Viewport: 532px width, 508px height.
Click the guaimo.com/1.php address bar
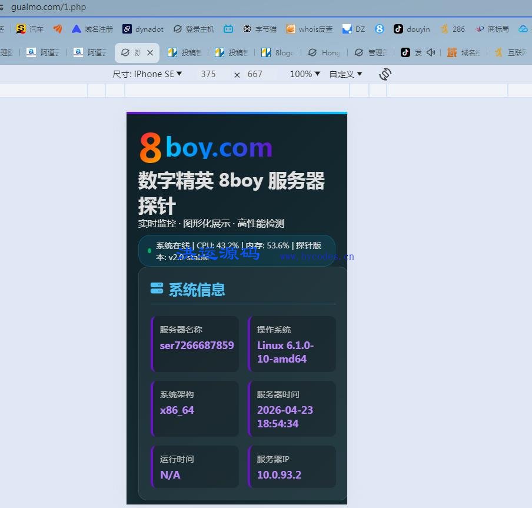[x=48, y=7]
